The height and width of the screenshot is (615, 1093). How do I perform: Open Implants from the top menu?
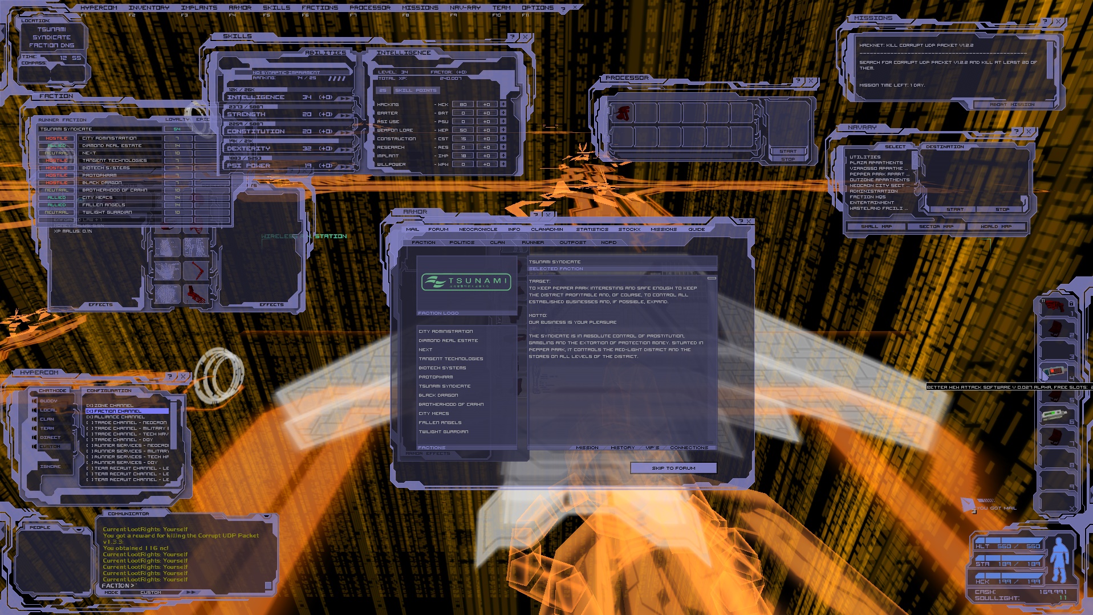(199, 8)
